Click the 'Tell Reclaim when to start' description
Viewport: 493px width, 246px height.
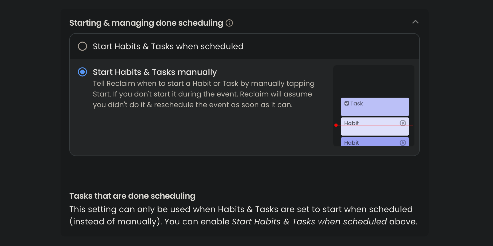[x=203, y=94]
